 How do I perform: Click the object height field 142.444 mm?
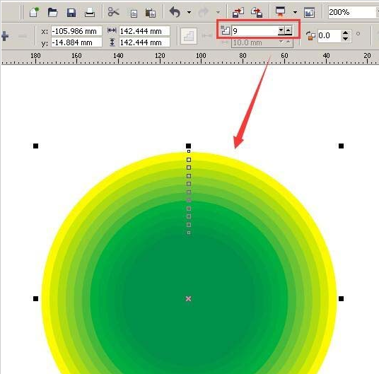coord(144,42)
